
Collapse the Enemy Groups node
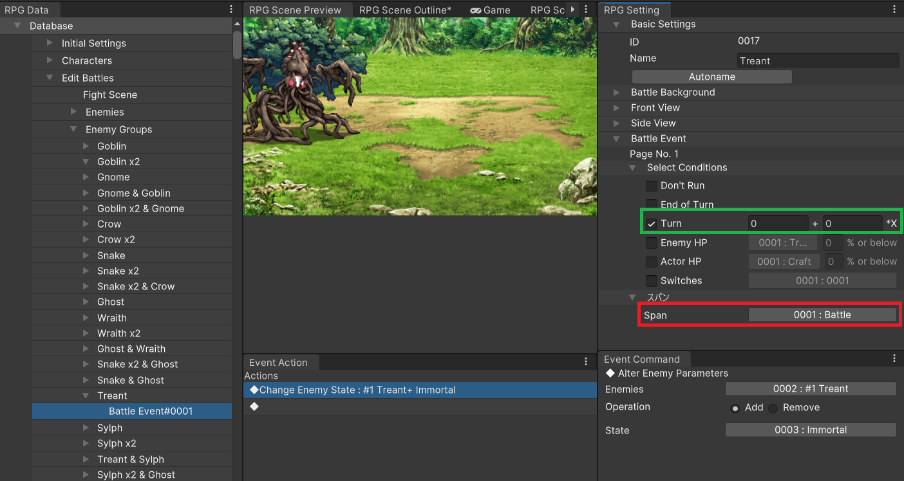click(73, 129)
